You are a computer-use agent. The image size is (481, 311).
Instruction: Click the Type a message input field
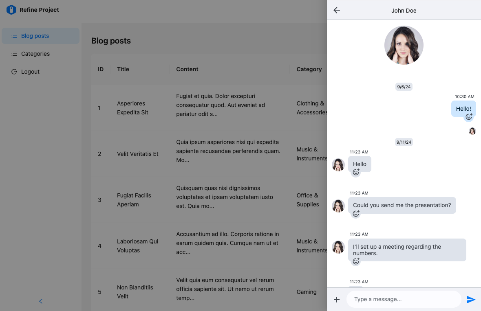pyautogui.click(x=404, y=299)
